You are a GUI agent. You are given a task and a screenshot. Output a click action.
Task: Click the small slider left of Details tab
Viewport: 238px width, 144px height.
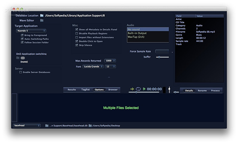coord(176,92)
